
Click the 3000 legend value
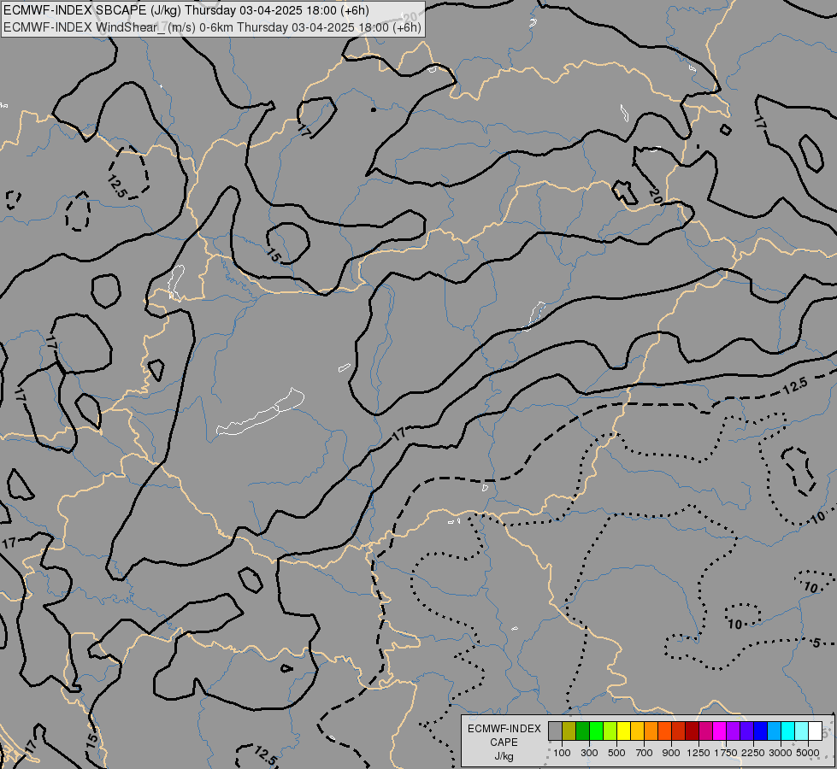[781, 753]
